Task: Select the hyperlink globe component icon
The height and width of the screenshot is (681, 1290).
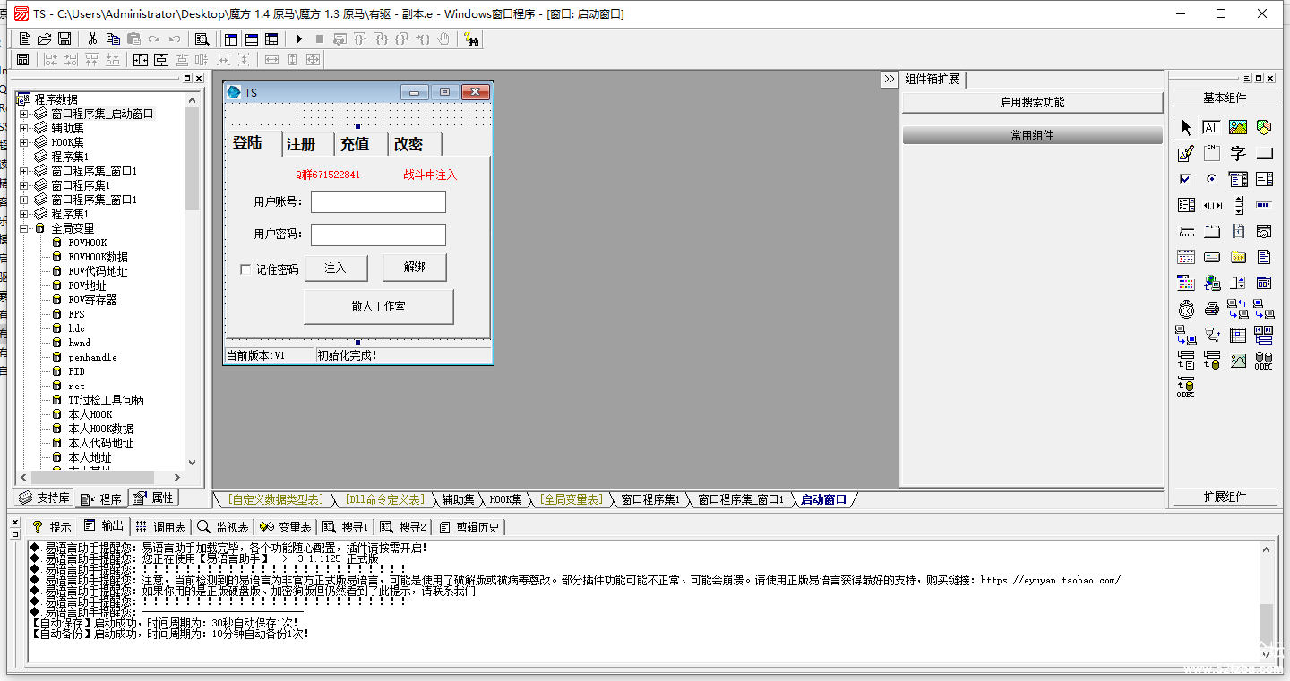Action: click(x=1211, y=283)
